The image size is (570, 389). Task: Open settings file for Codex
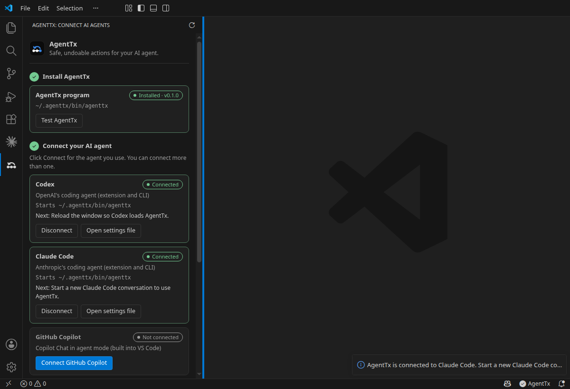coord(111,231)
